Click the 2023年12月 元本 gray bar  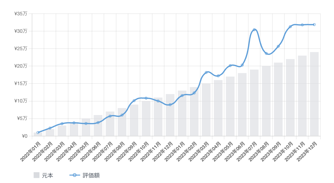point(314,94)
